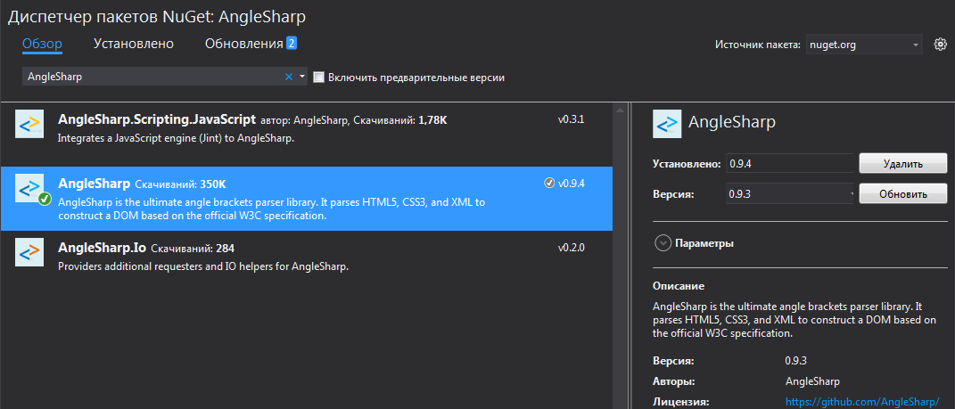Click the AngleSharp.Scripting.JavaScript package icon

pos(29,125)
